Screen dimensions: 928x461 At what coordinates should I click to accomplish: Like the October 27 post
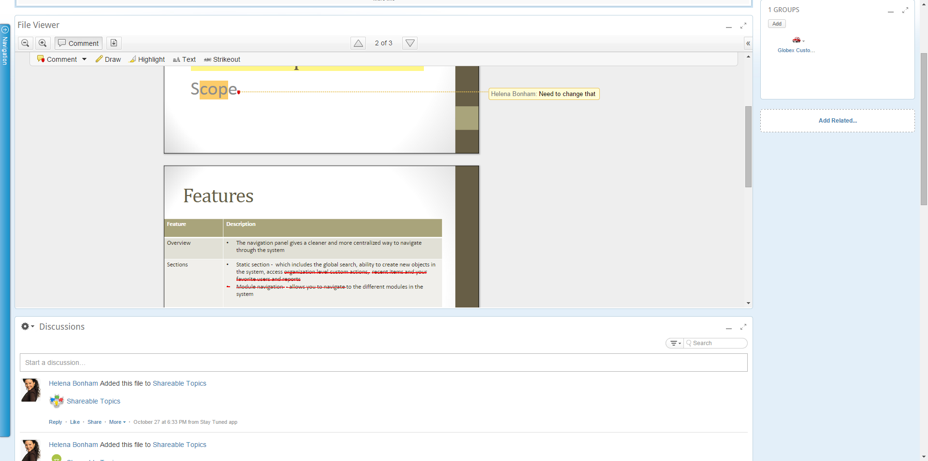(x=75, y=422)
